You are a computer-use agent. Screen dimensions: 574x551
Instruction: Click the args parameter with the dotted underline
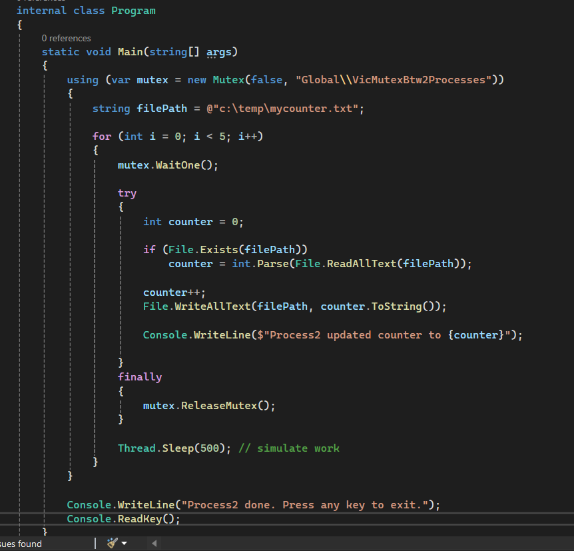216,52
